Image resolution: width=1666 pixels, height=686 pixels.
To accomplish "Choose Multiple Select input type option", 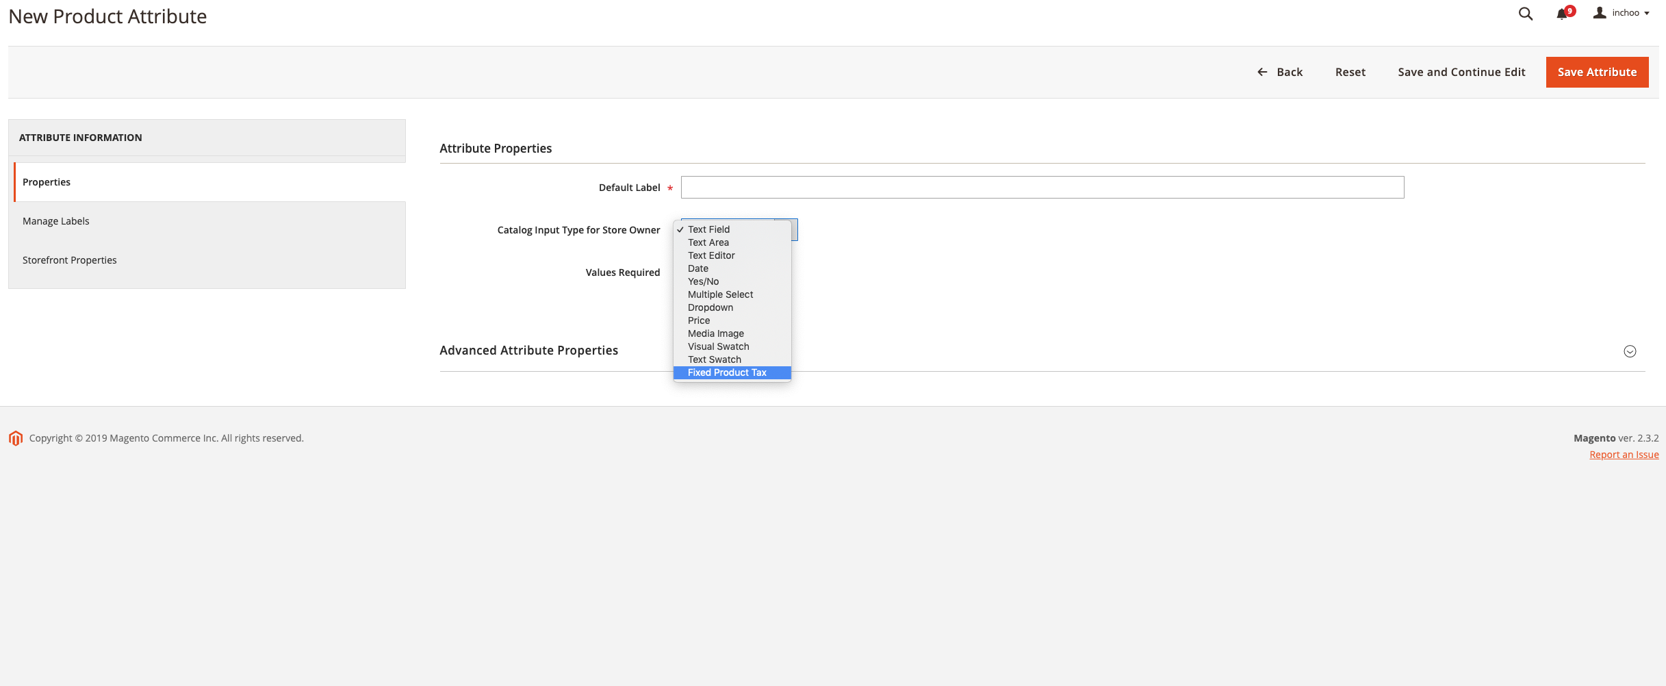I will pyautogui.click(x=732, y=294).
